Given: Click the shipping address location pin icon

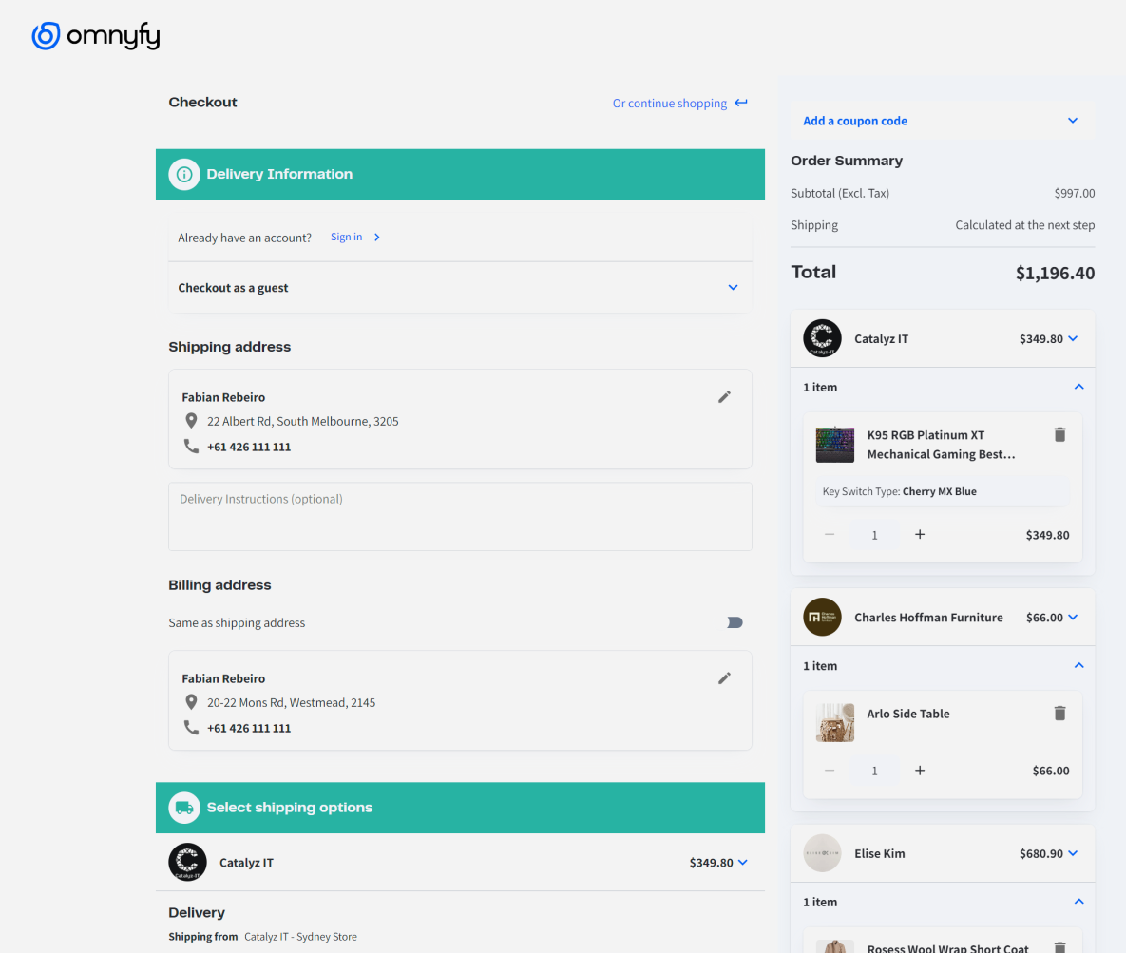Looking at the screenshot, I should [x=191, y=421].
